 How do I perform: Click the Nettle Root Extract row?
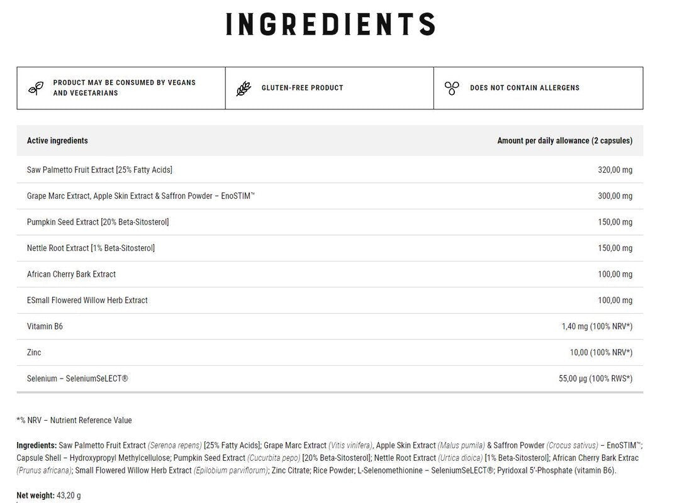[x=91, y=248]
